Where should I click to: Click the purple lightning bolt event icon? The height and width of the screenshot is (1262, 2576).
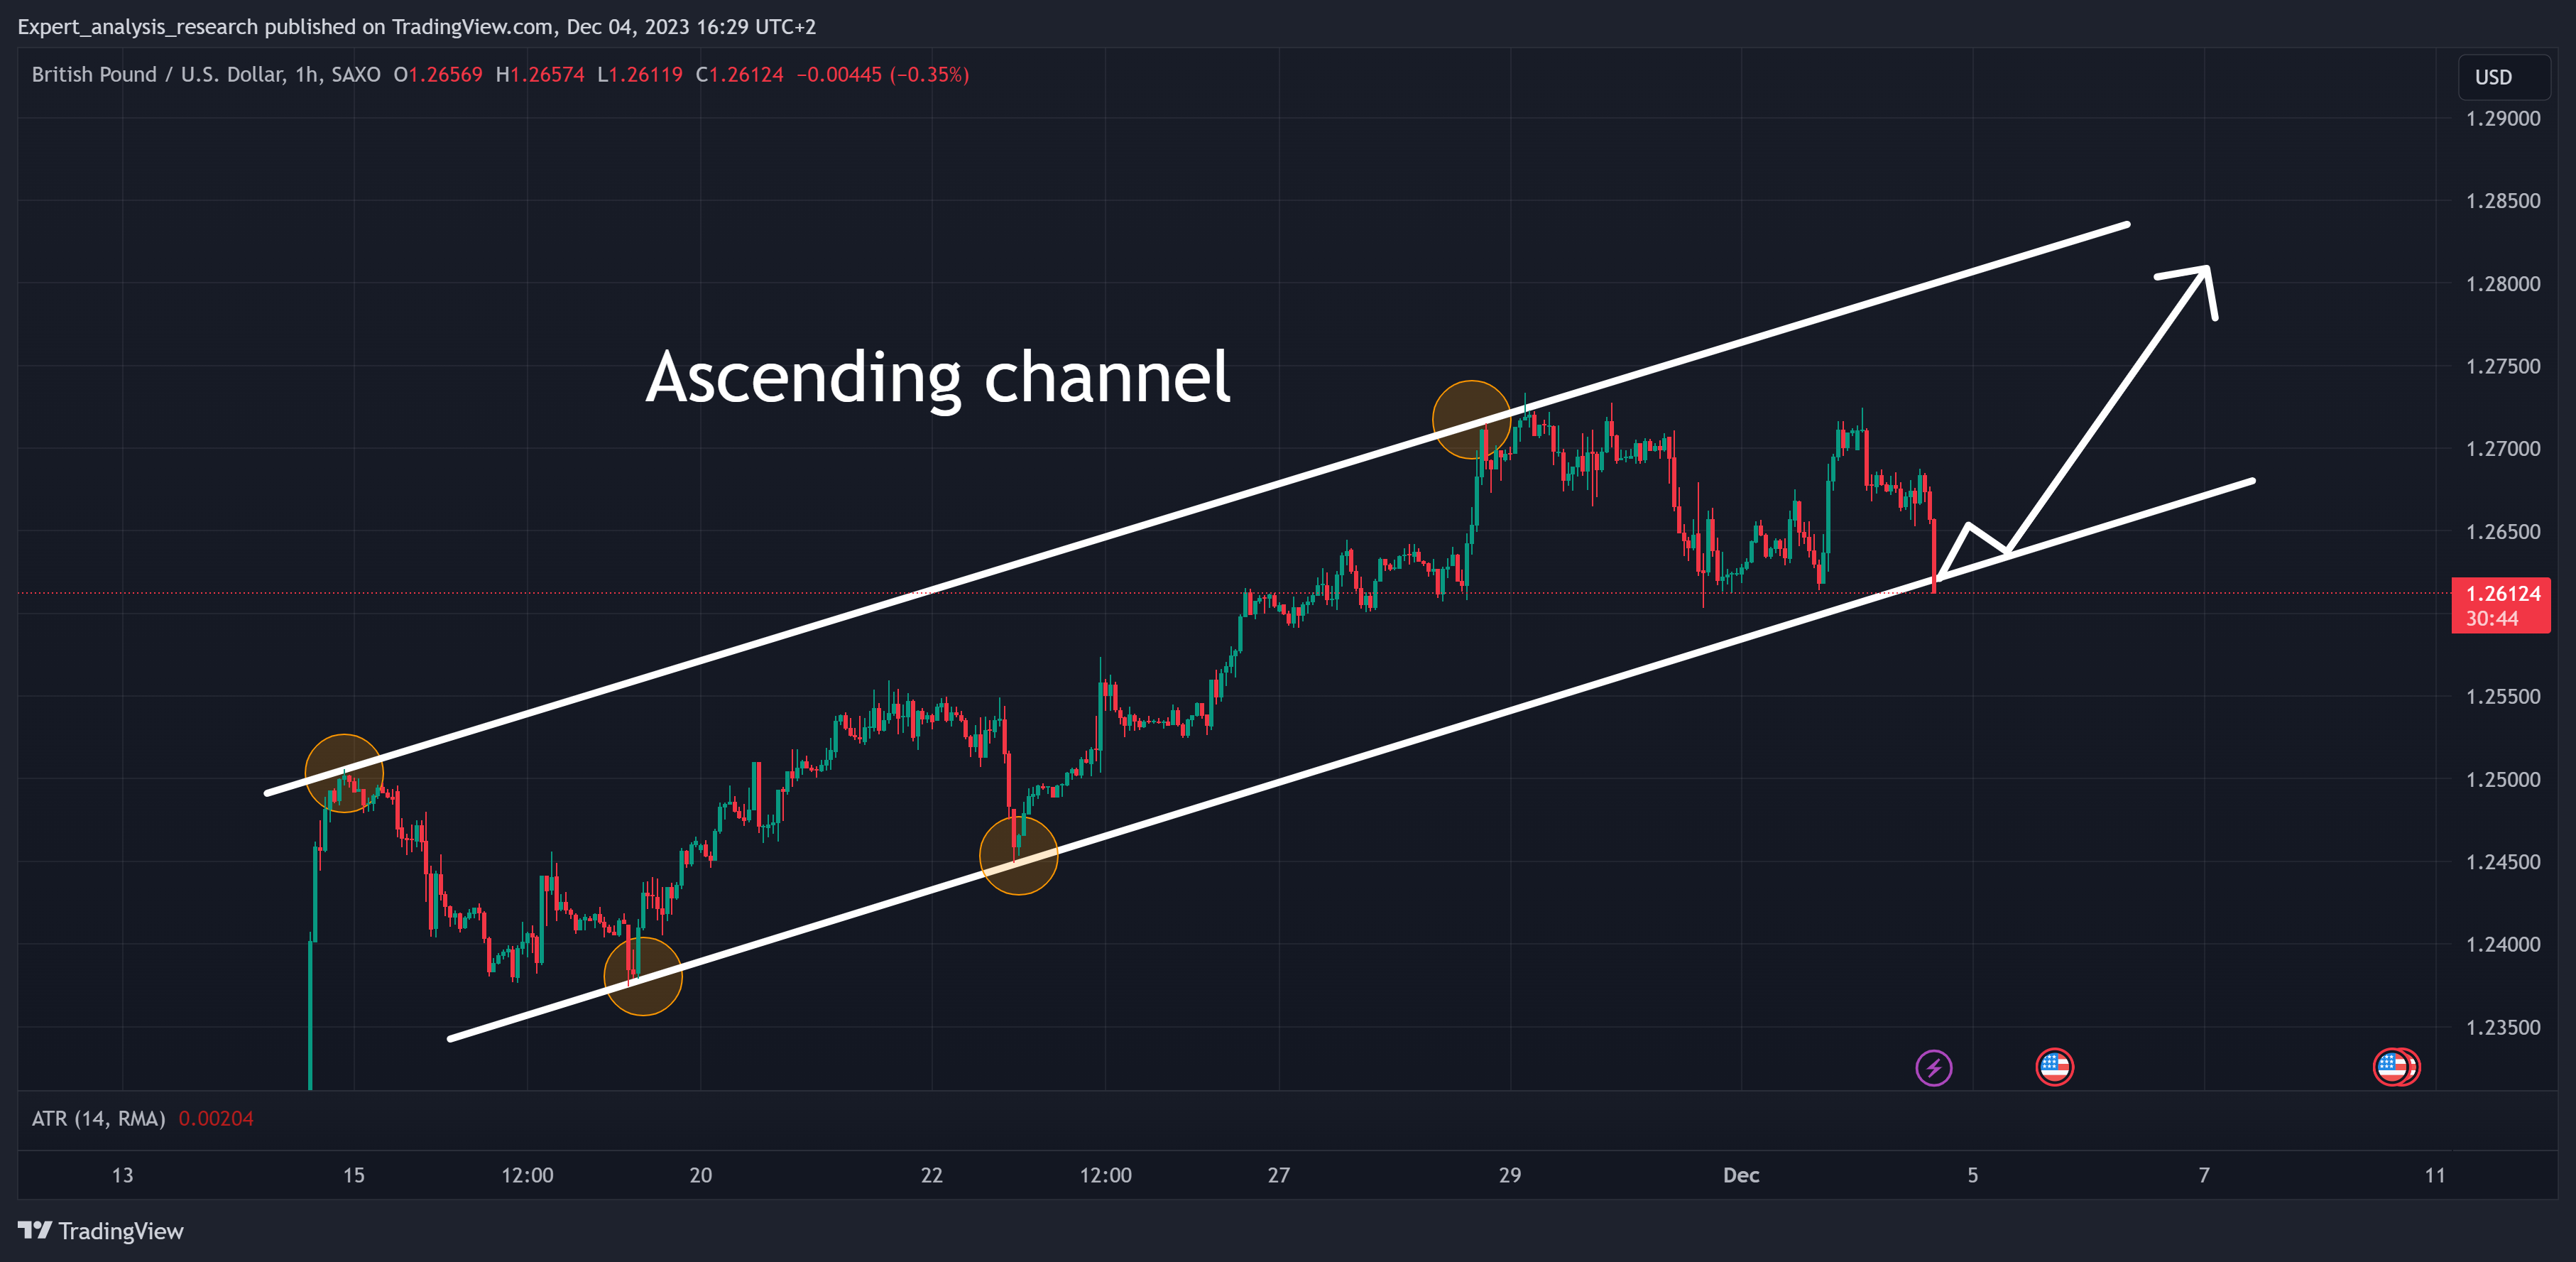click(1933, 1067)
